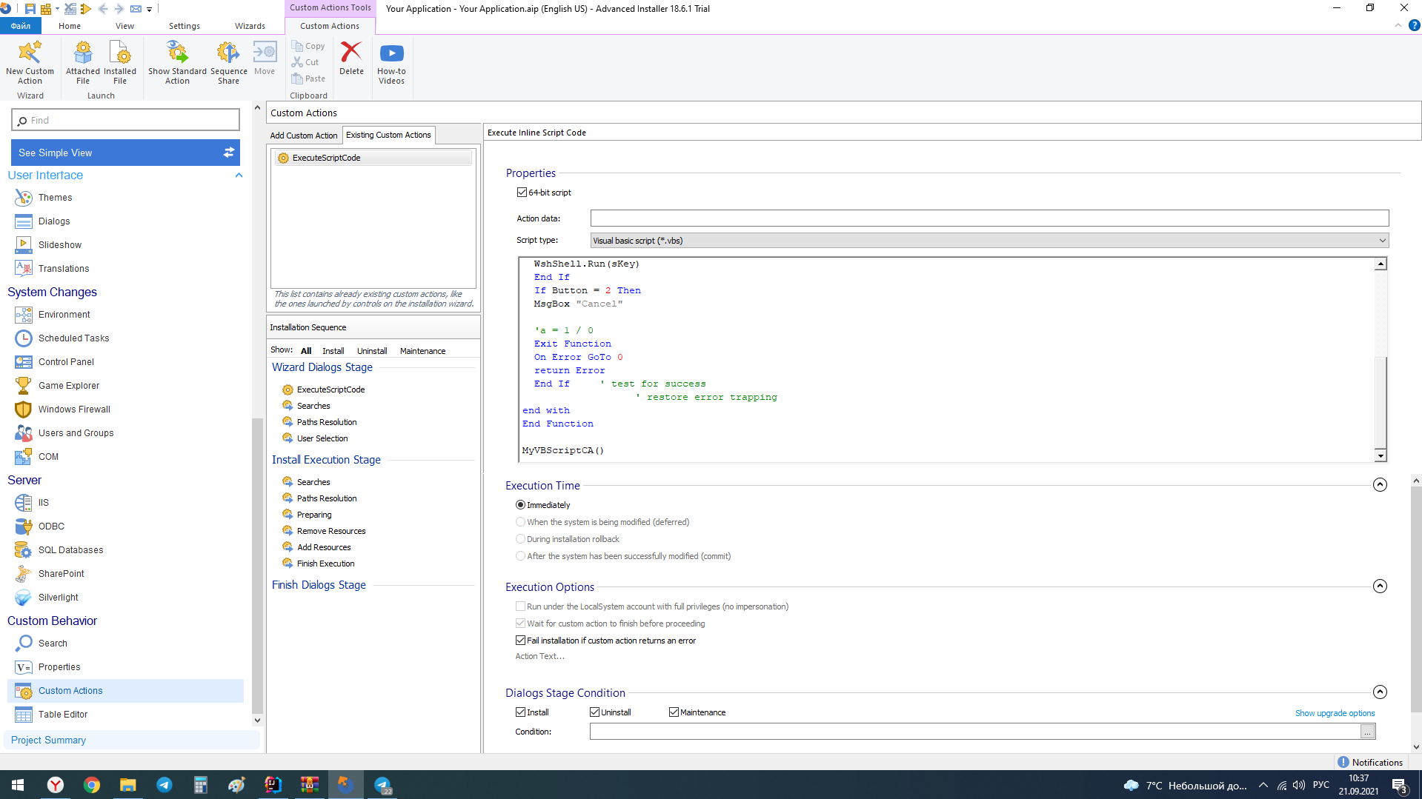The image size is (1422, 799).
Task: Click the Condition input field
Action: pos(974,732)
